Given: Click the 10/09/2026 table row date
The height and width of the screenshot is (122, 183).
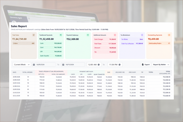Looking at the screenshot, I should [x=16, y=89].
